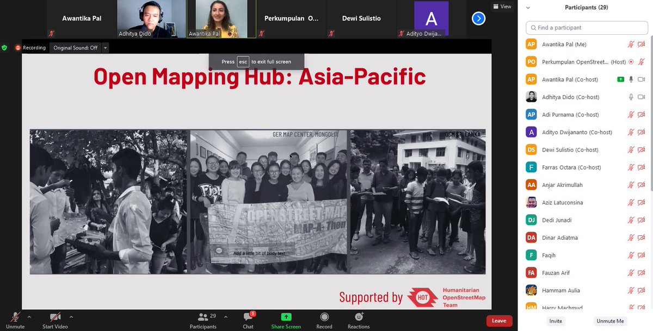Click muted mic icon for Hammam Aulia
Image resolution: width=653 pixels, height=331 pixels.
point(631,290)
